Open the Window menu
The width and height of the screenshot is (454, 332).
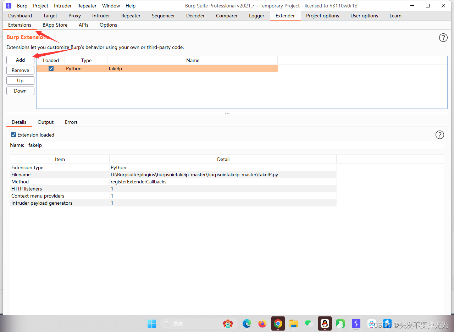click(111, 6)
